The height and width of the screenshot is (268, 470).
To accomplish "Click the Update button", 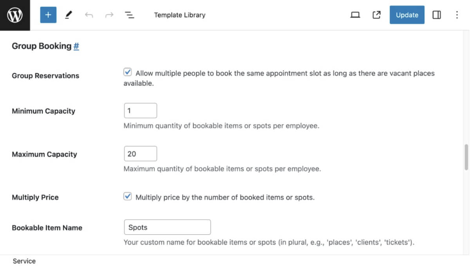I will (x=407, y=15).
